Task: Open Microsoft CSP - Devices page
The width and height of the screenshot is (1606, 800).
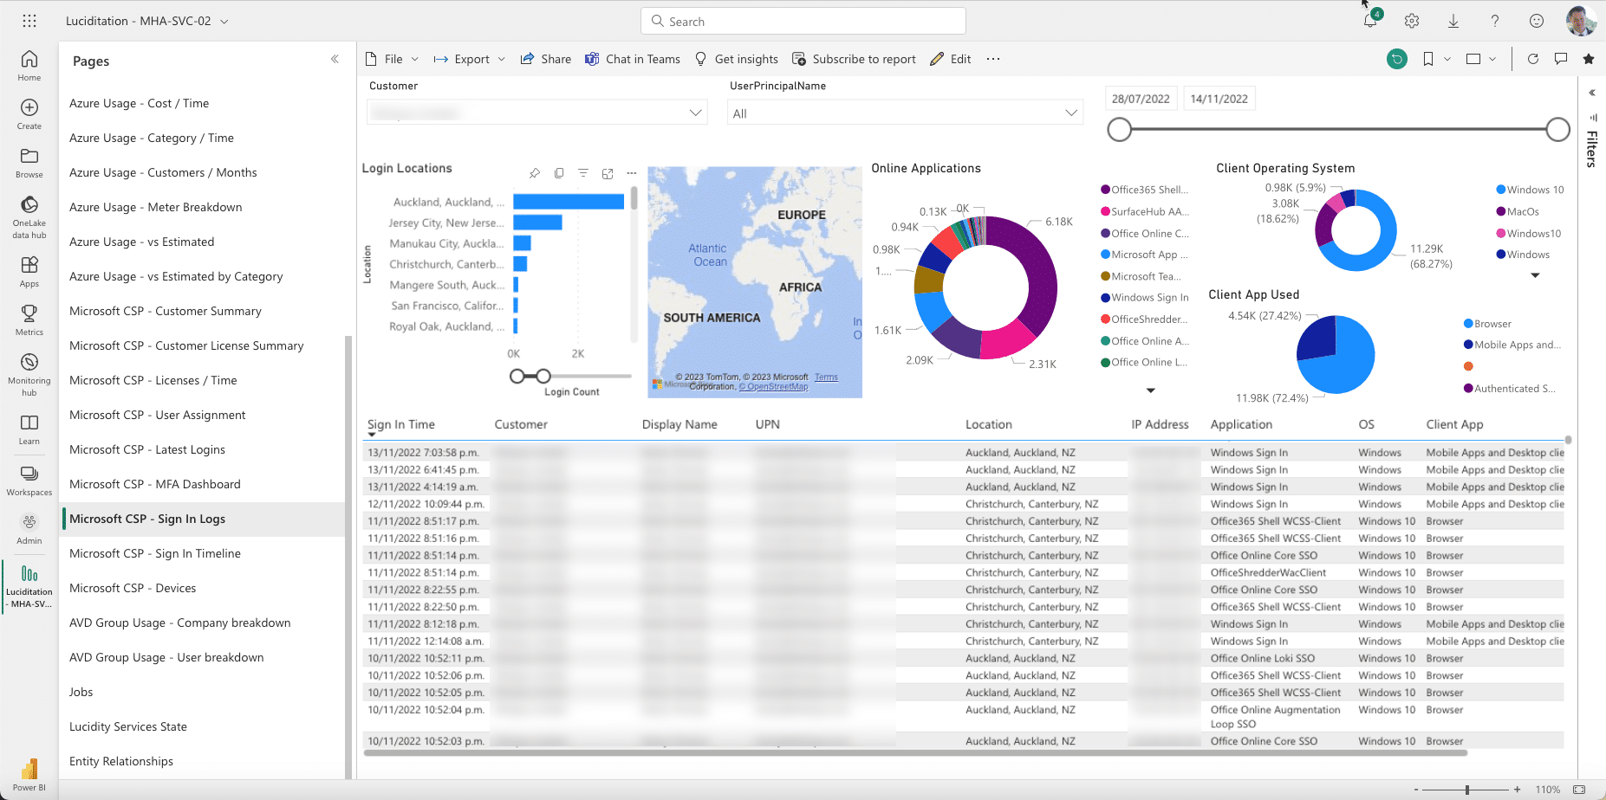Action: click(133, 588)
